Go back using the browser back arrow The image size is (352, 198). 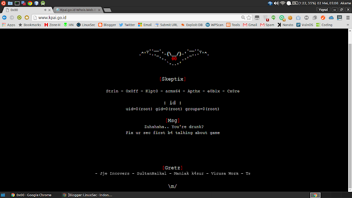tap(4, 18)
